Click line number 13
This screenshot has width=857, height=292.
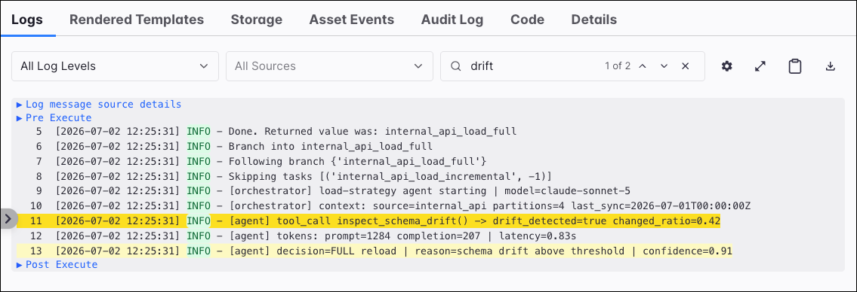coord(36,251)
